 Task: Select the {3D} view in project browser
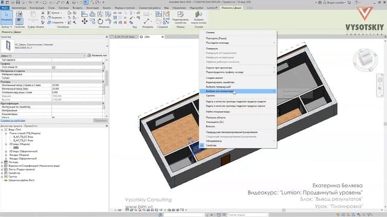(x=16, y=148)
